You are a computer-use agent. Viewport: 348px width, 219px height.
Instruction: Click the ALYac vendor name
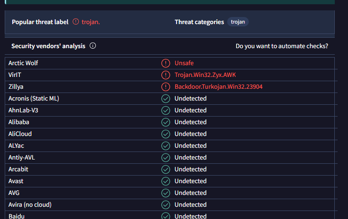[16, 145]
